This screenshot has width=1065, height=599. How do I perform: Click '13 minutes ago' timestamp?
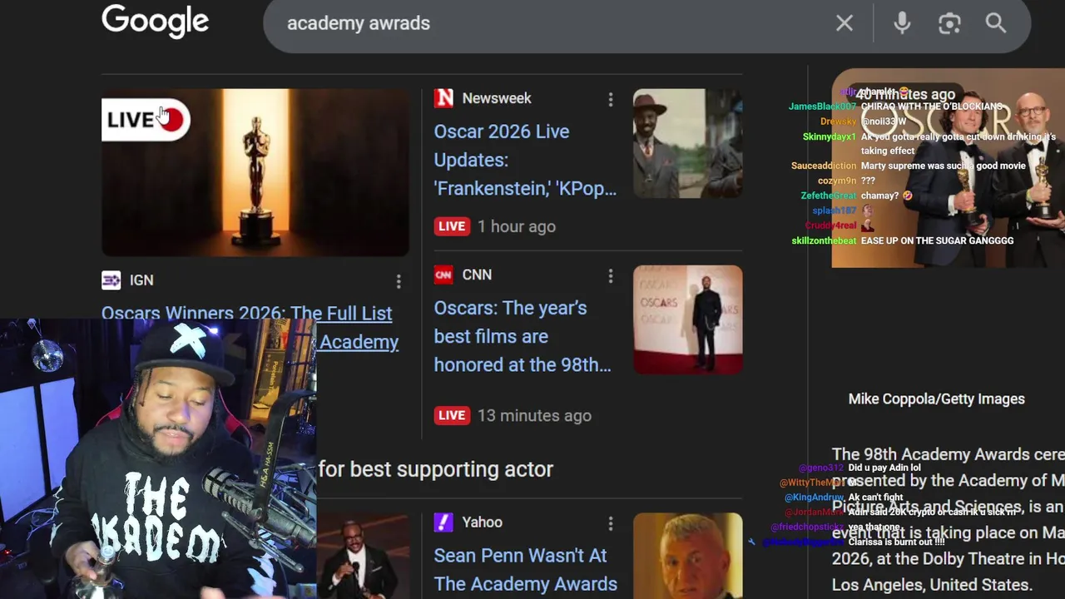point(535,415)
